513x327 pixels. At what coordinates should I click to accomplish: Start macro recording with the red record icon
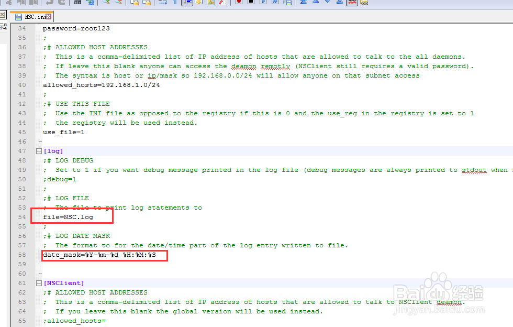[x=238, y=3]
